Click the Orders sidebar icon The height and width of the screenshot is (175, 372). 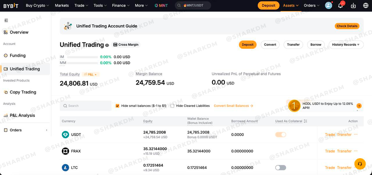(6, 130)
